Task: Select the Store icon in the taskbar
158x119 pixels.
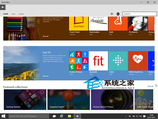Action: pos(77,116)
